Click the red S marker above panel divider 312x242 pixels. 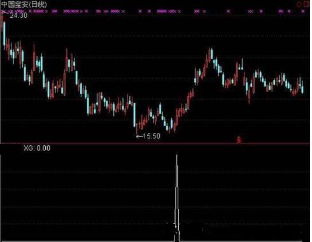point(239,139)
